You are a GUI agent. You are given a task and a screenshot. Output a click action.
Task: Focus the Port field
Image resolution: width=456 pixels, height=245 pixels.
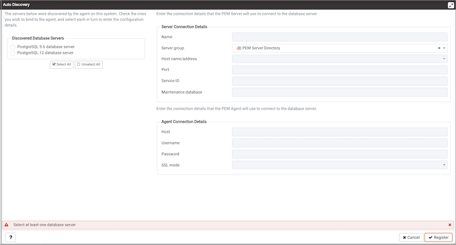(340, 69)
